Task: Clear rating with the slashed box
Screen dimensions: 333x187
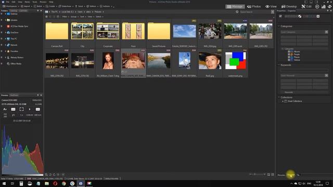Action: [x=300, y=16]
